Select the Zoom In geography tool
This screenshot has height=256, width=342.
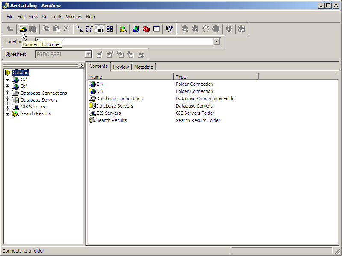click(185, 29)
